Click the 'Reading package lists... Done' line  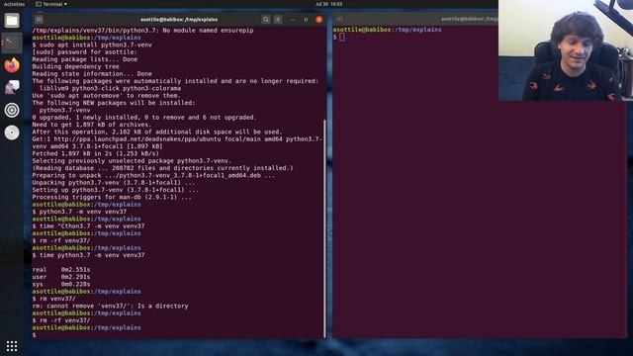tap(85, 59)
